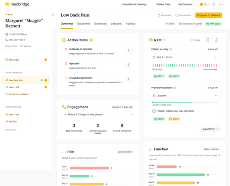
Task: Open the Phase 3 engagement dropdown
Action: click(x=98, y=114)
